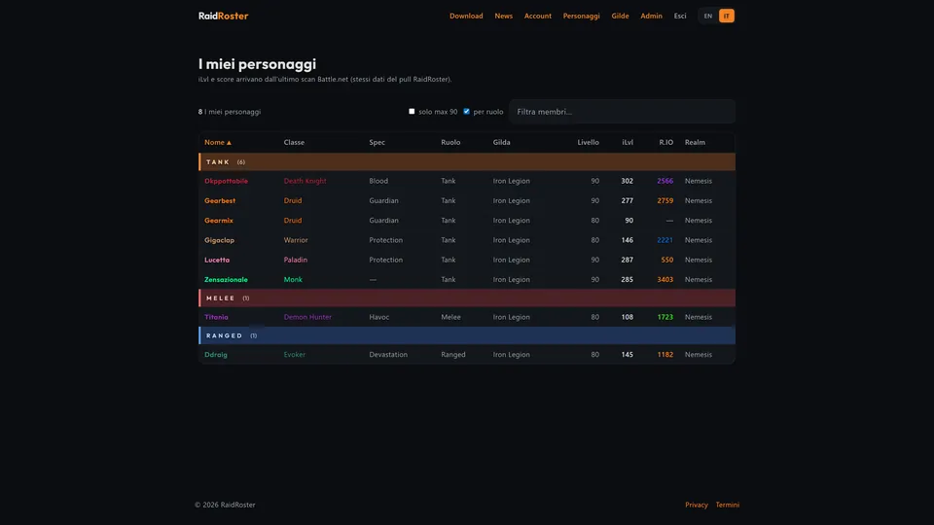The image size is (934, 525).
Task: Uncheck the per ruolo checkbox
Action: click(466, 111)
